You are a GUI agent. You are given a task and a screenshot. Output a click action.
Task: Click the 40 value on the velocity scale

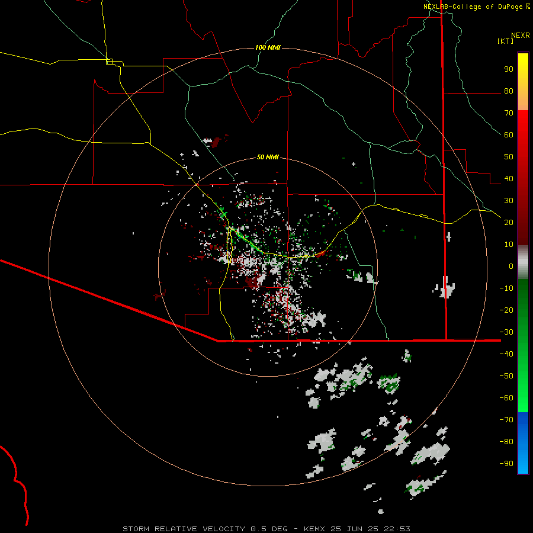(x=509, y=178)
